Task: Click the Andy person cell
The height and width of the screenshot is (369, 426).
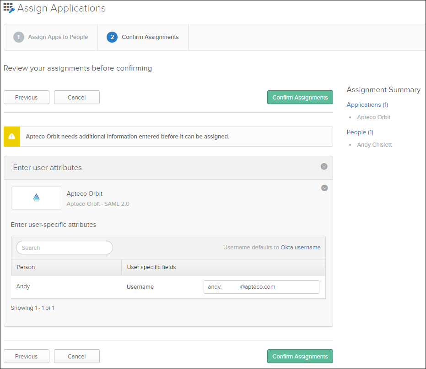Action: coord(23,286)
